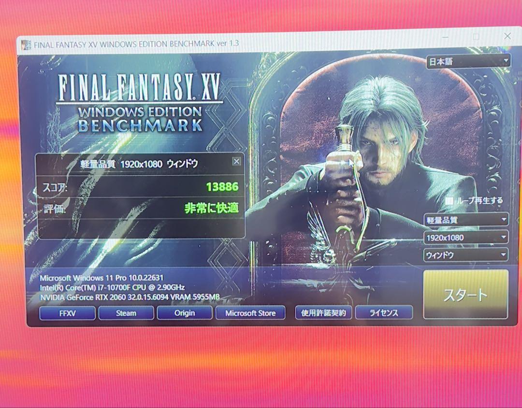
Task: Click the Origin store button
Action: [185, 313]
